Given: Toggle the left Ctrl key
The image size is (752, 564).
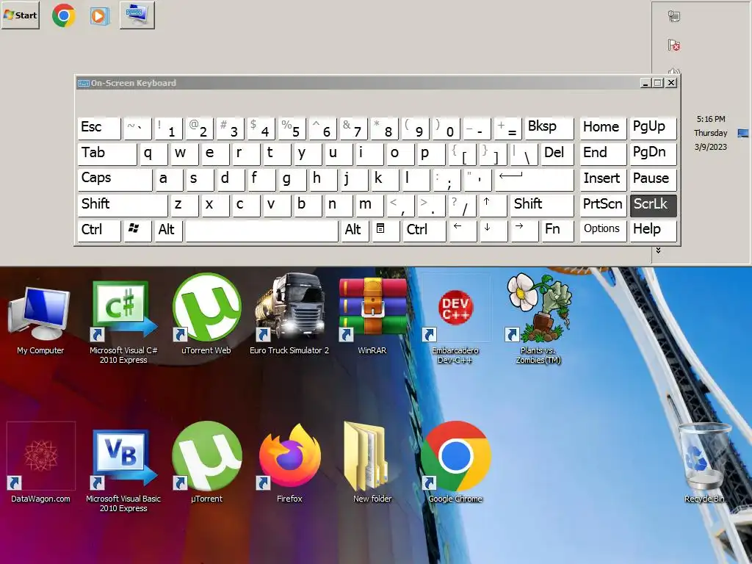Looking at the screenshot, I should point(99,231).
